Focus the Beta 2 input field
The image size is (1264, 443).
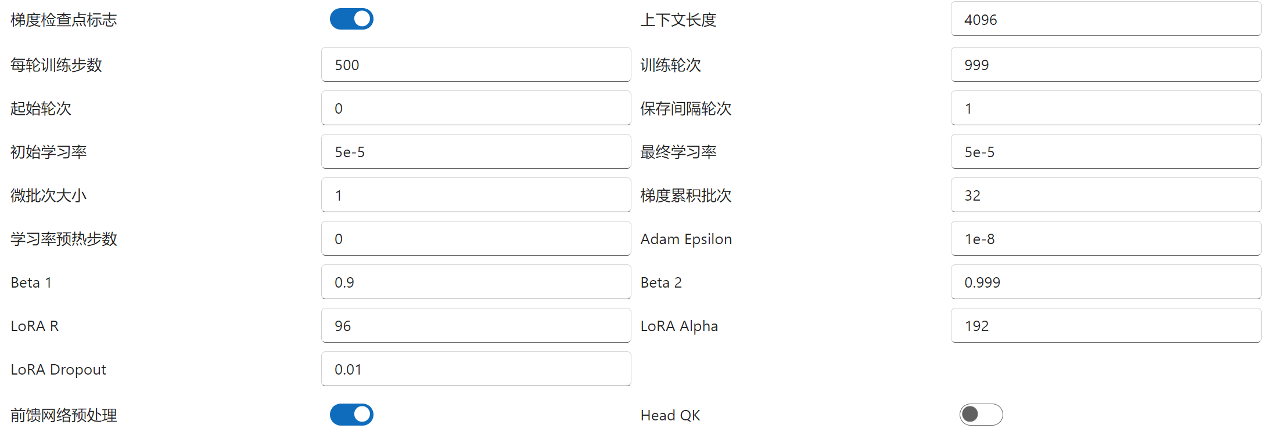pyautogui.click(x=1105, y=282)
